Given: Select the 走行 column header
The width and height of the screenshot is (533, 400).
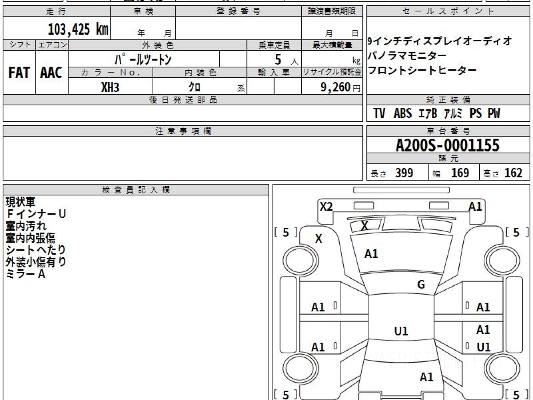Looking at the screenshot, I should tap(56, 12).
